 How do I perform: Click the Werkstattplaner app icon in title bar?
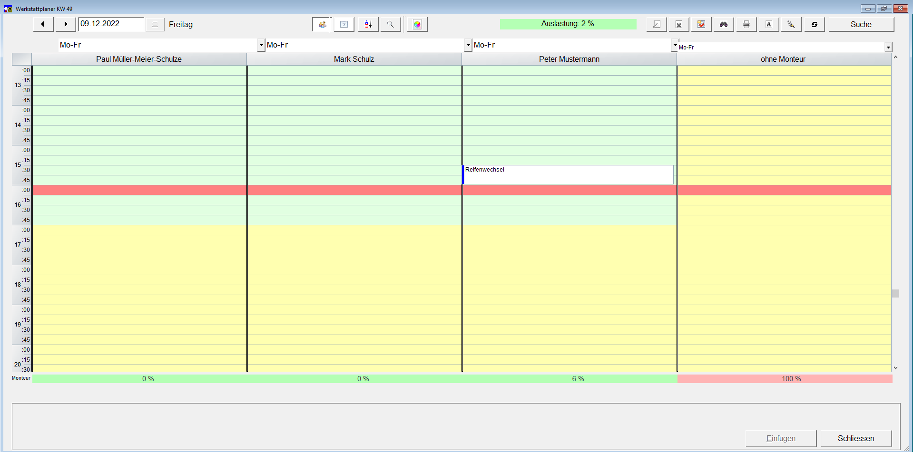coord(8,9)
